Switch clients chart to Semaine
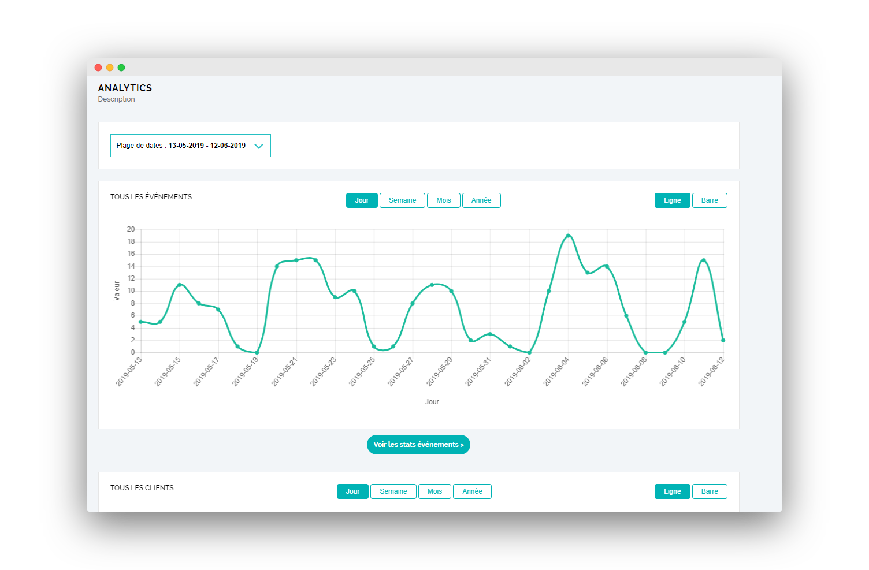 (x=393, y=491)
